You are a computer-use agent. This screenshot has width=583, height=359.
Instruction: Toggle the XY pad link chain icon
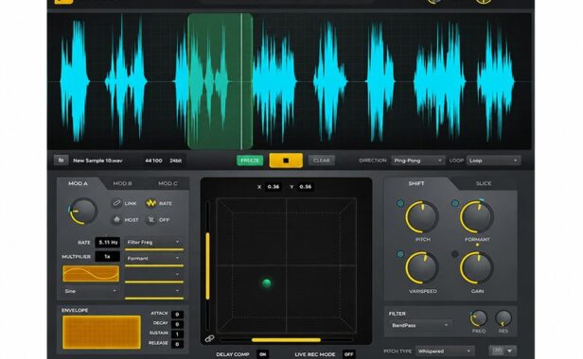coord(209,338)
